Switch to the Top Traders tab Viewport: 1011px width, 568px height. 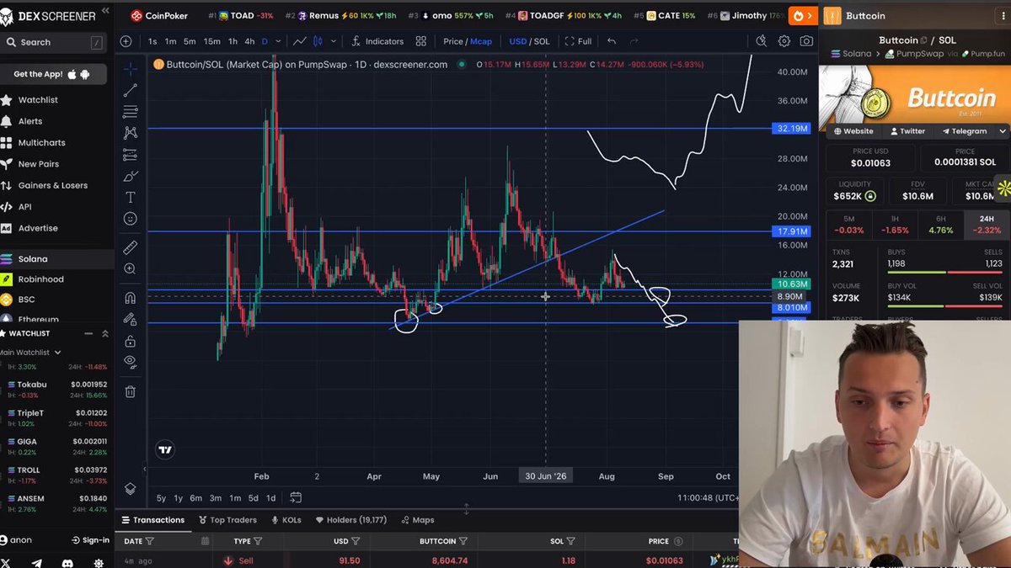coord(227,520)
